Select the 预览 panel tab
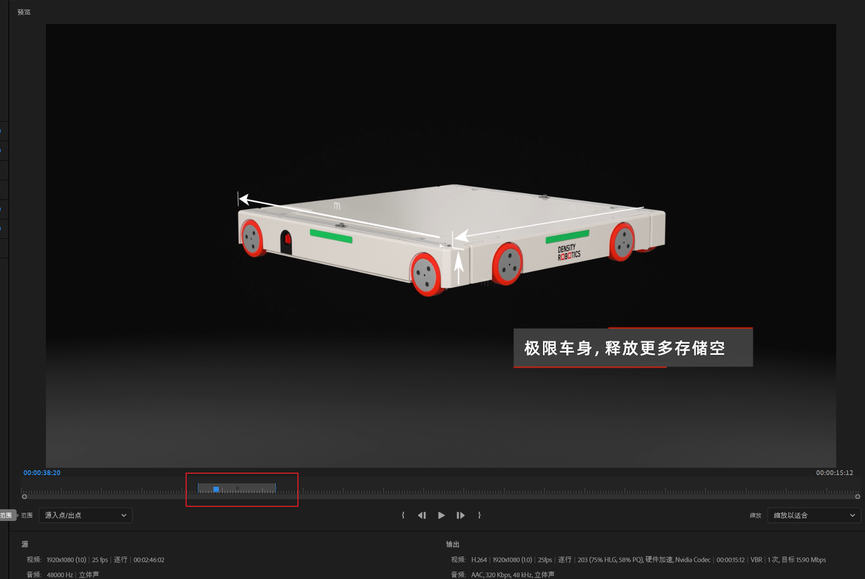The image size is (865, 579). coord(24,12)
